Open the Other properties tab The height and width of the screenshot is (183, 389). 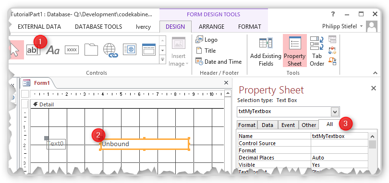click(309, 125)
